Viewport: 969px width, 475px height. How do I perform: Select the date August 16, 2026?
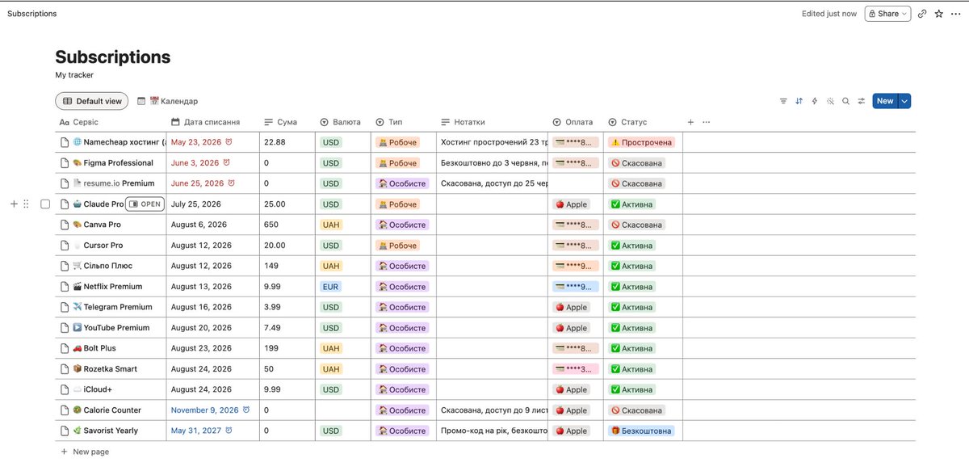click(x=201, y=307)
